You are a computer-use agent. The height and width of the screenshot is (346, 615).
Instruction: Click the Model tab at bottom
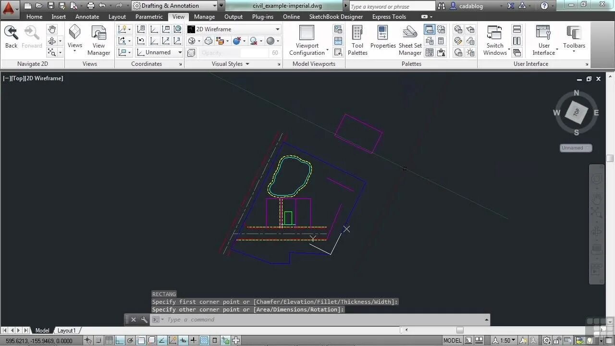pyautogui.click(x=42, y=330)
